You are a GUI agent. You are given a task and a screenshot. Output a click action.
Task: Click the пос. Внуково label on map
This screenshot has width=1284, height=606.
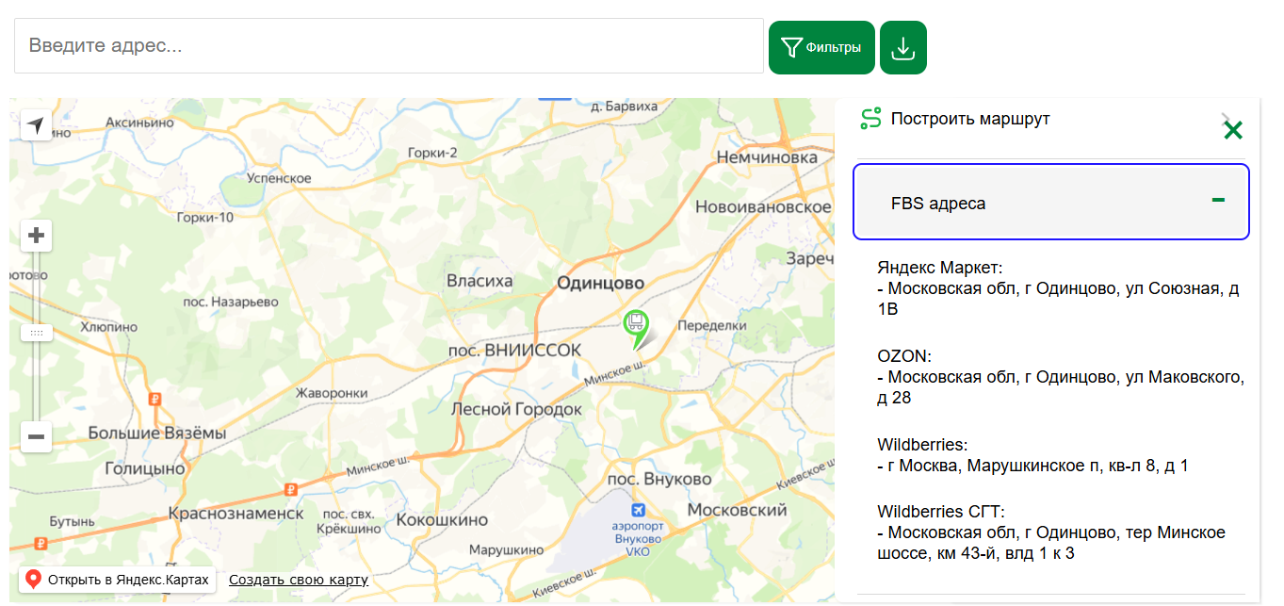coord(659,480)
